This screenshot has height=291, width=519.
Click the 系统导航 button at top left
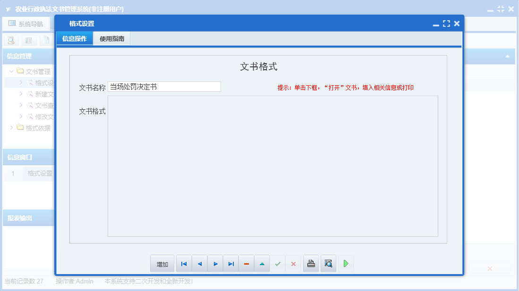pyautogui.click(x=26, y=23)
